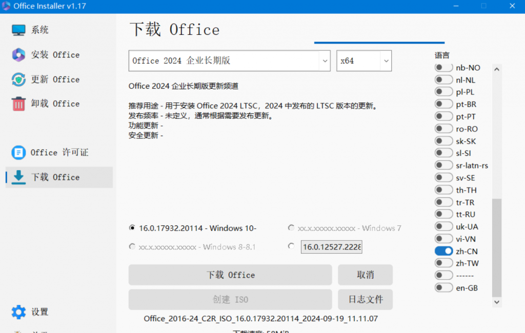Select the Windows 7 version radio button

(x=291, y=228)
